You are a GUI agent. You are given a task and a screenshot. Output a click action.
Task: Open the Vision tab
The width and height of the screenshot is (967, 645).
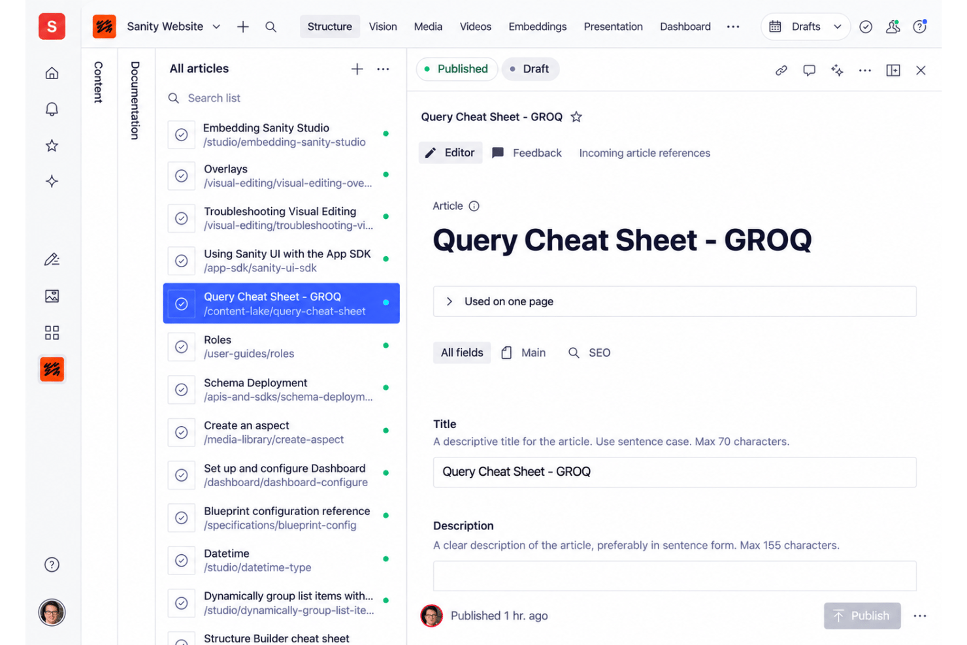[x=383, y=27]
